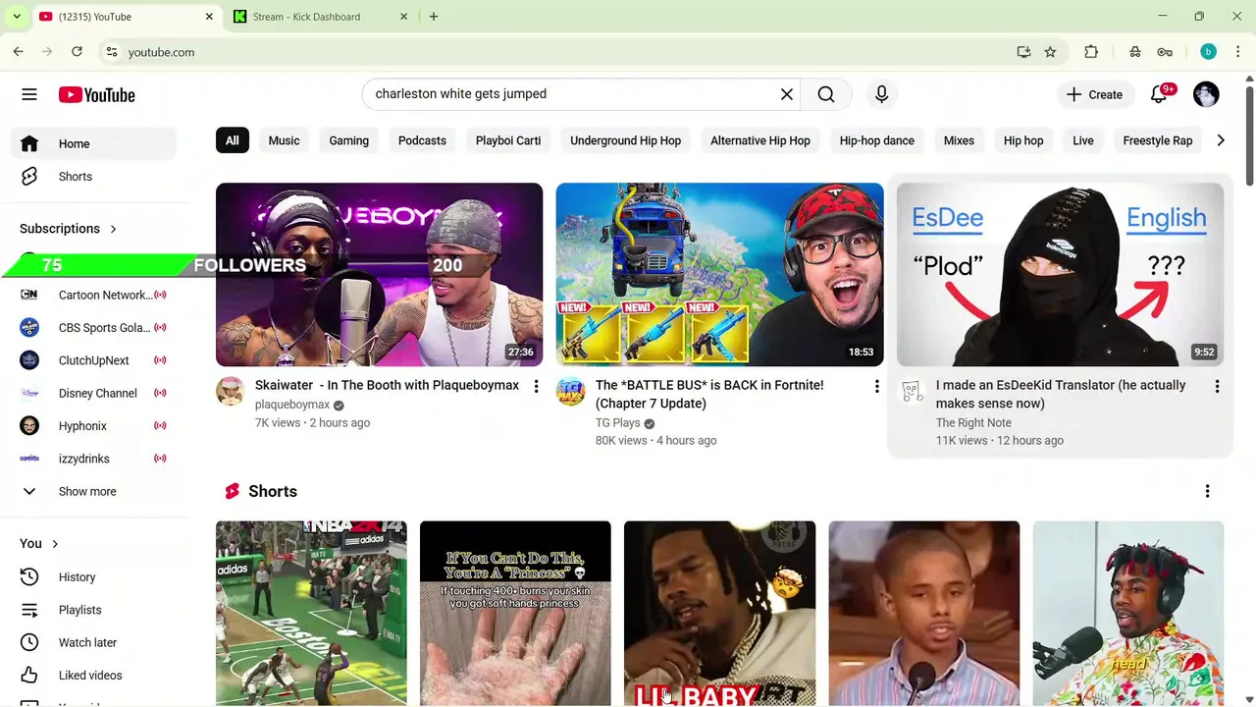The image size is (1256, 707).
Task: Select the Freestyle Rap chip
Action: [x=1157, y=140]
